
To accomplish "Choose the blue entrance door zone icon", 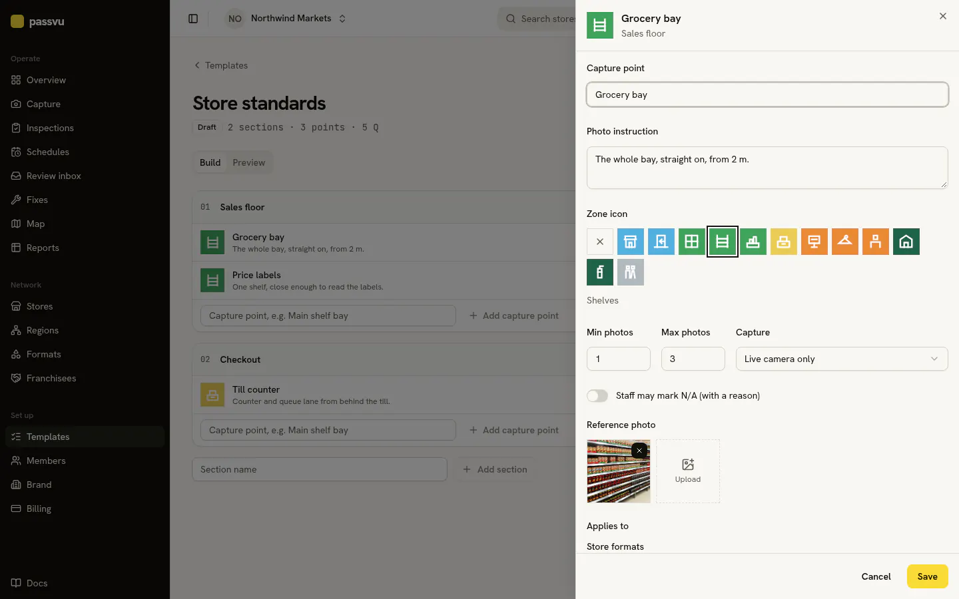I will coord(661,242).
